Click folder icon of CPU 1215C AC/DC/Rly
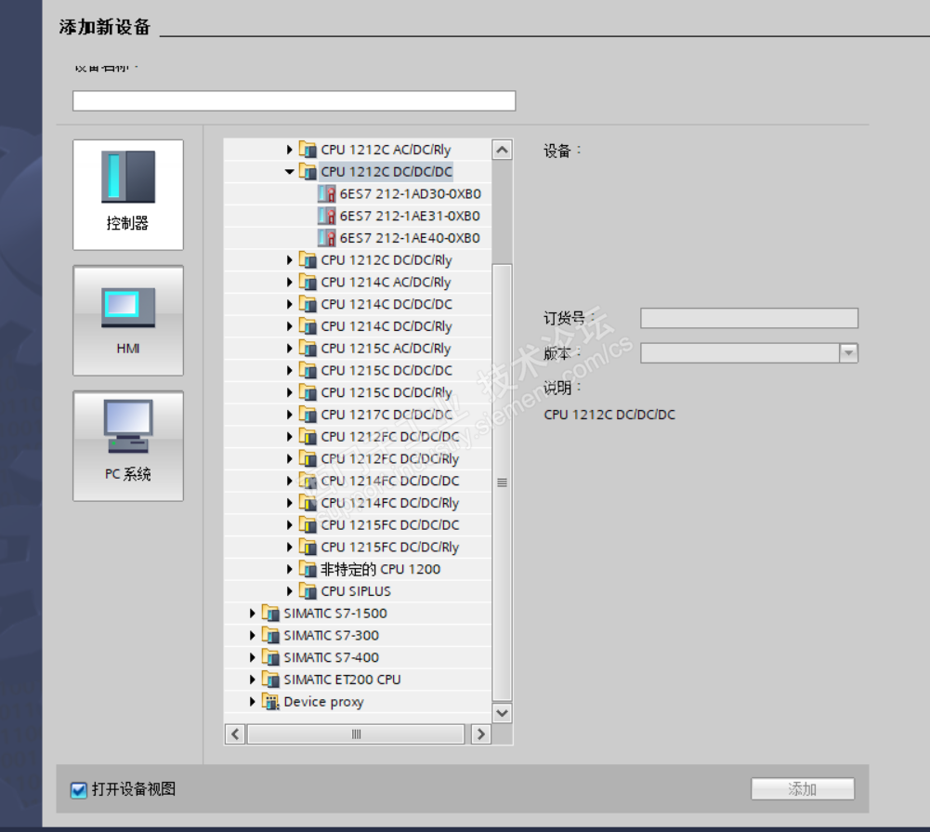Viewport: 930px width, 832px height. coord(308,349)
